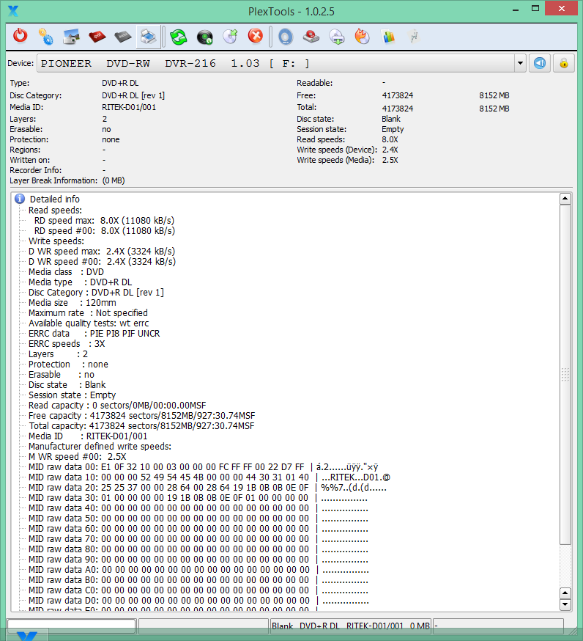Click the Layer Break Information '(0 MB)' value
The width and height of the screenshot is (583, 641).
point(114,180)
